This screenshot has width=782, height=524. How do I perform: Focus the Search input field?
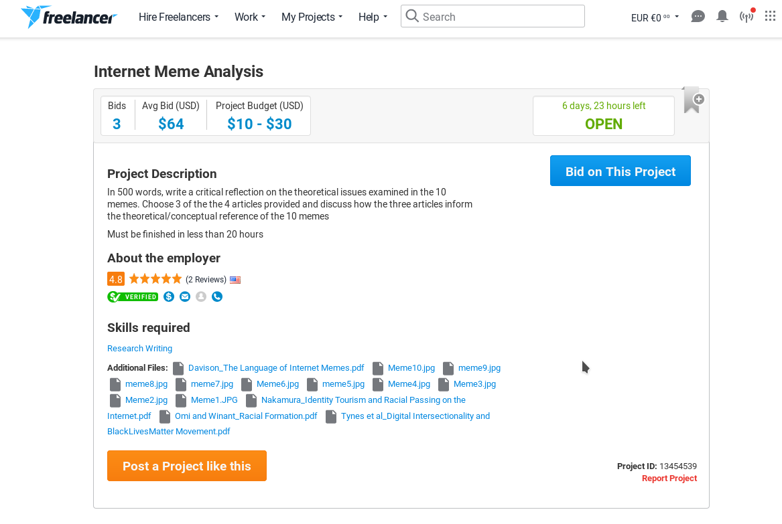(x=493, y=17)
